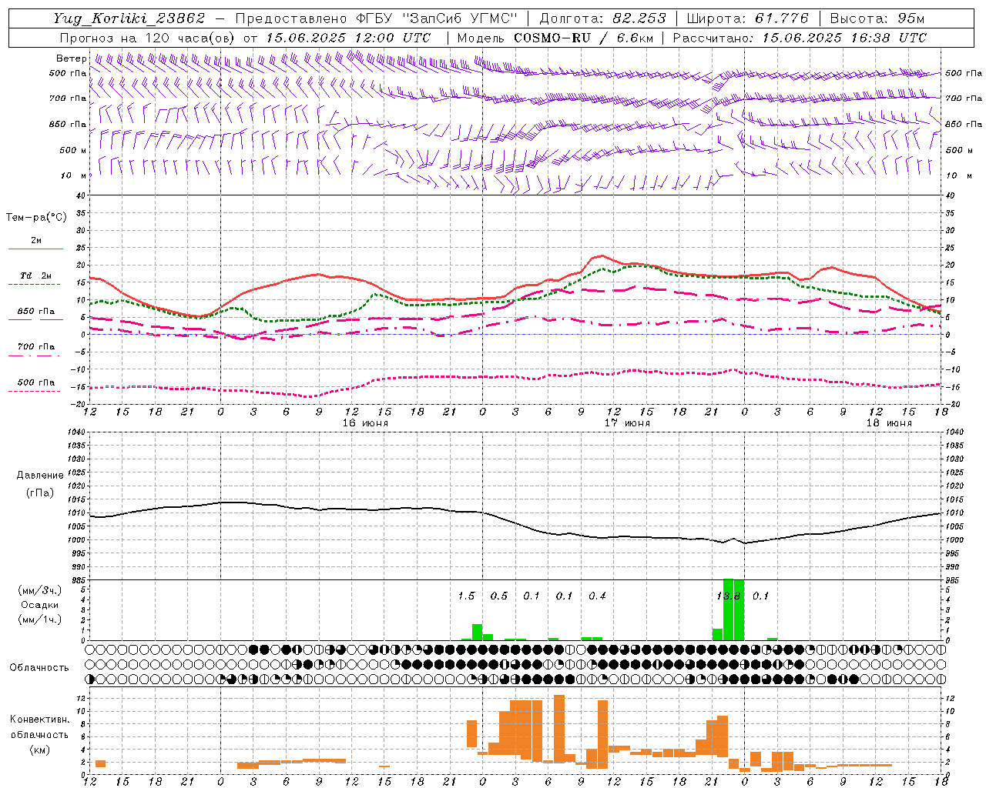Click the Высота: 95м header entry

pyautogui.click(x=877, y=18)
